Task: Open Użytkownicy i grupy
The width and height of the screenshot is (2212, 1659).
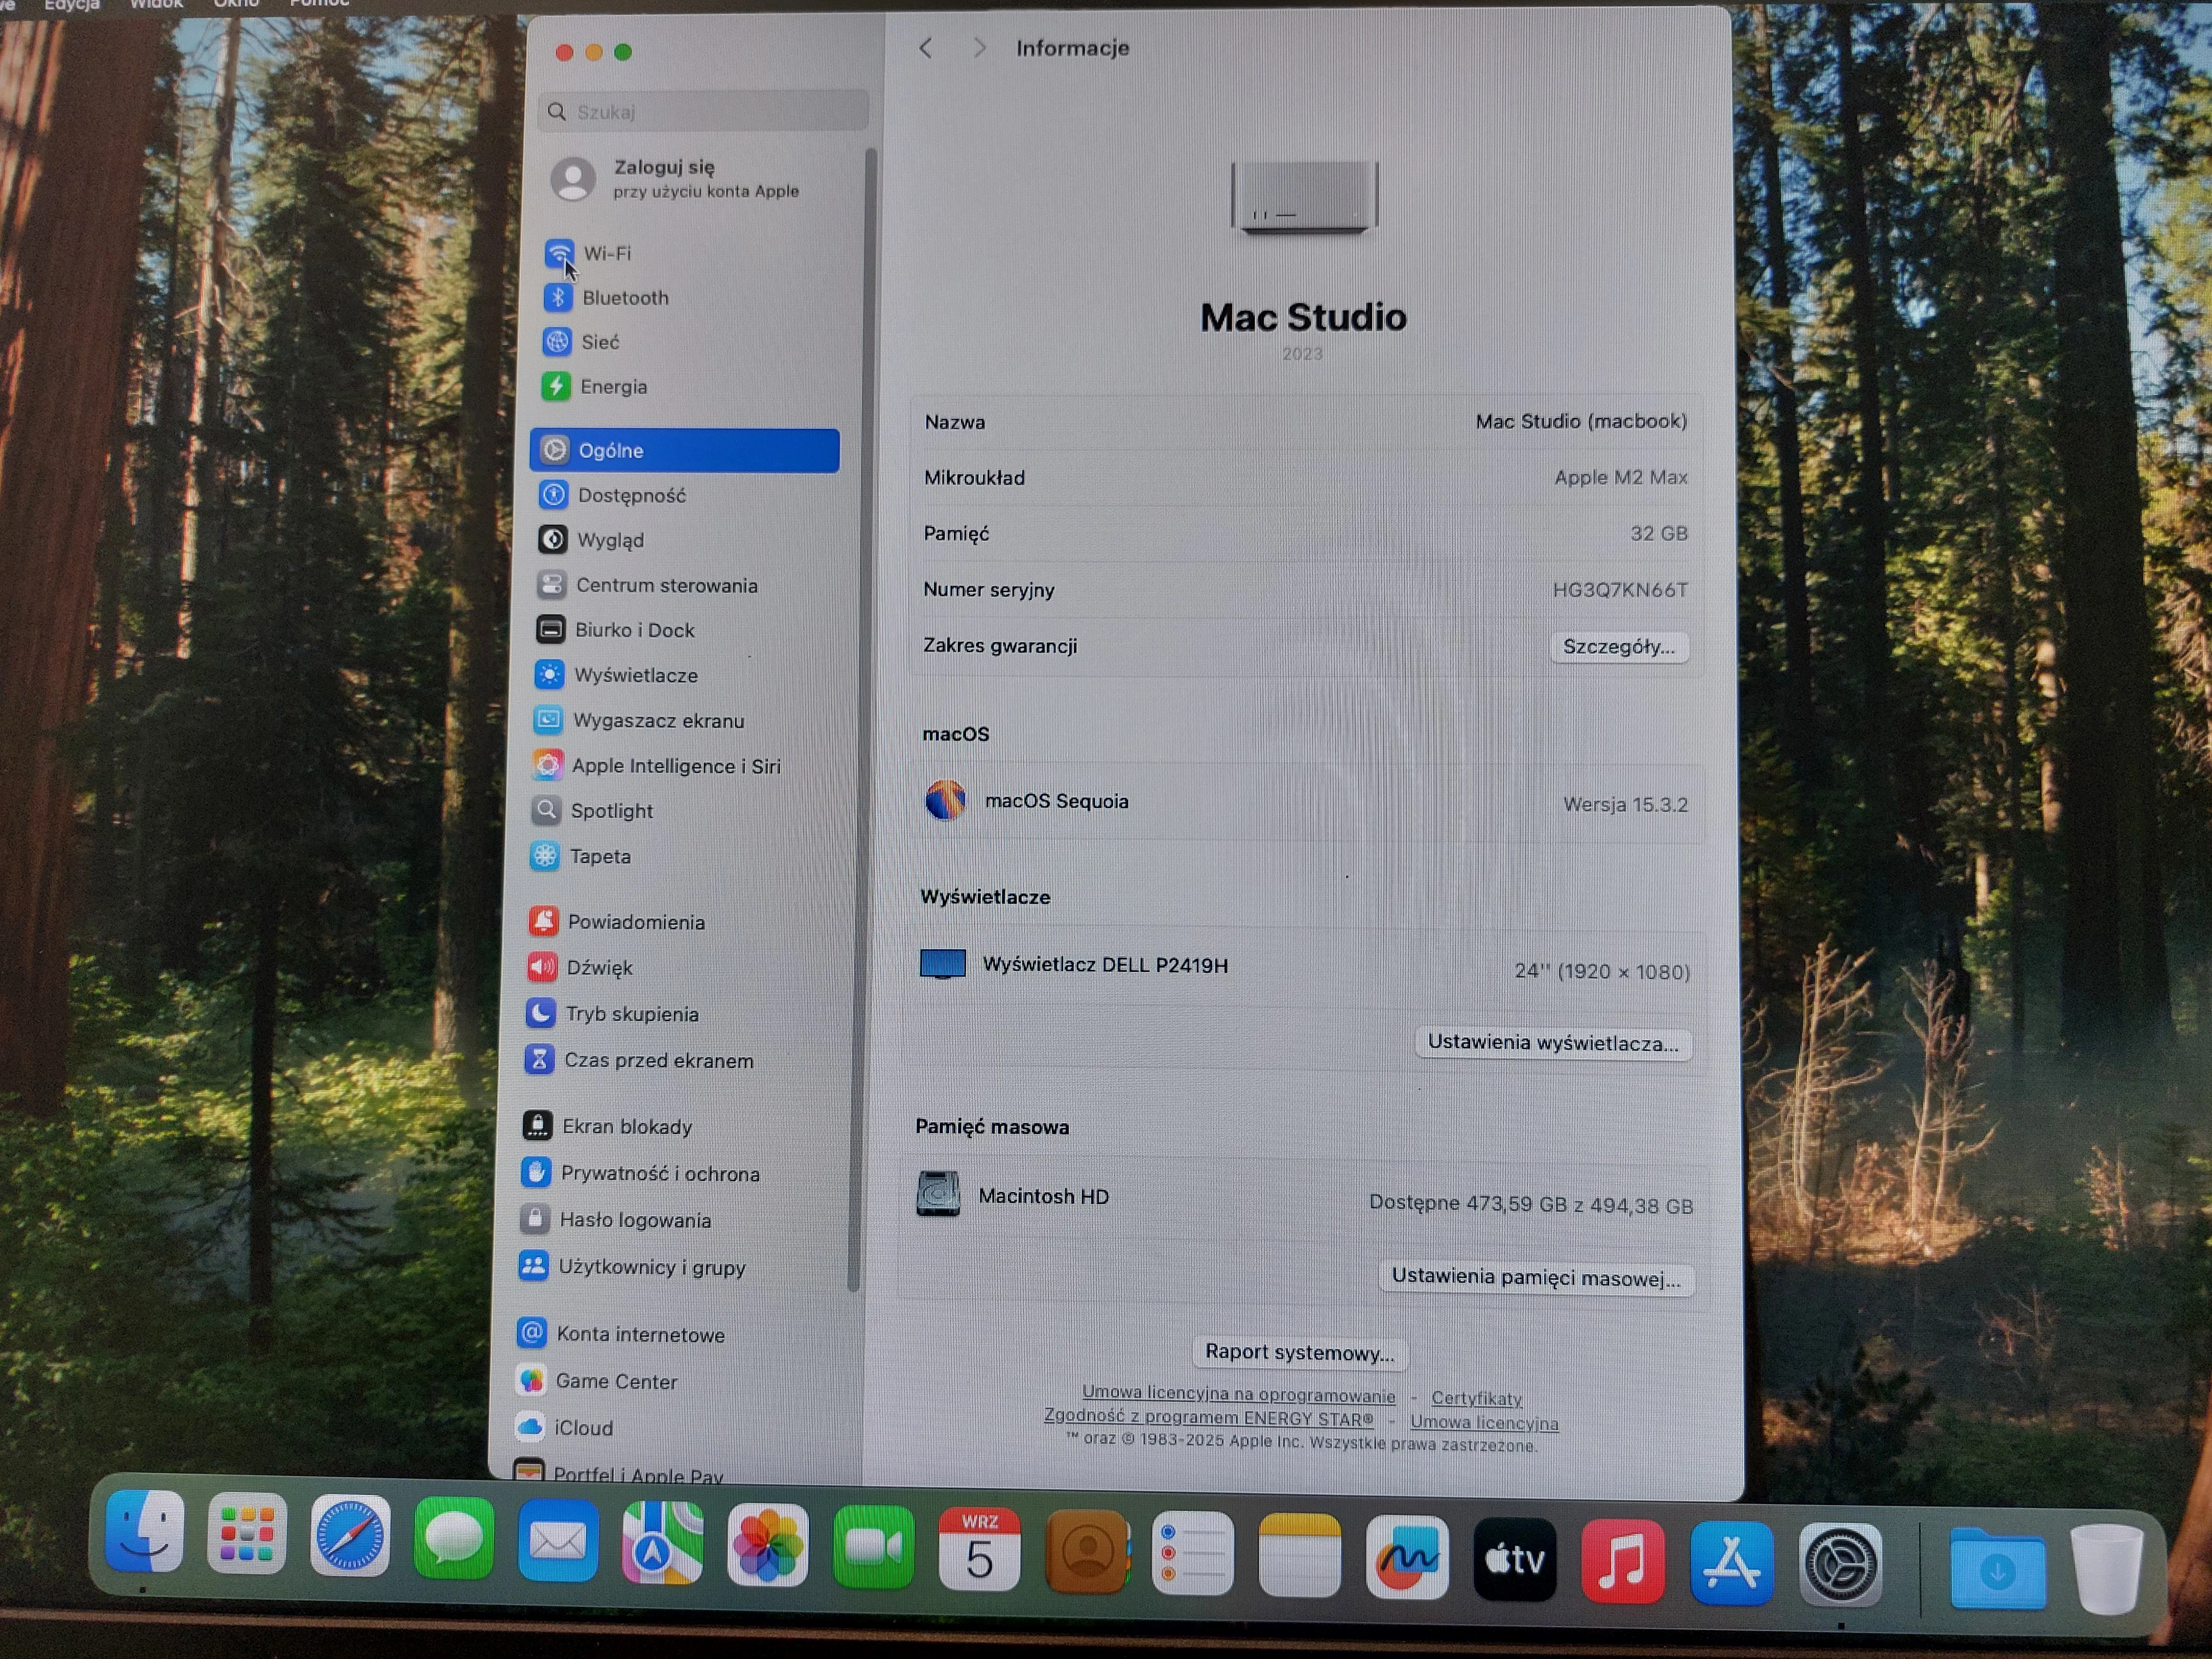Action: coord(634,1267)
